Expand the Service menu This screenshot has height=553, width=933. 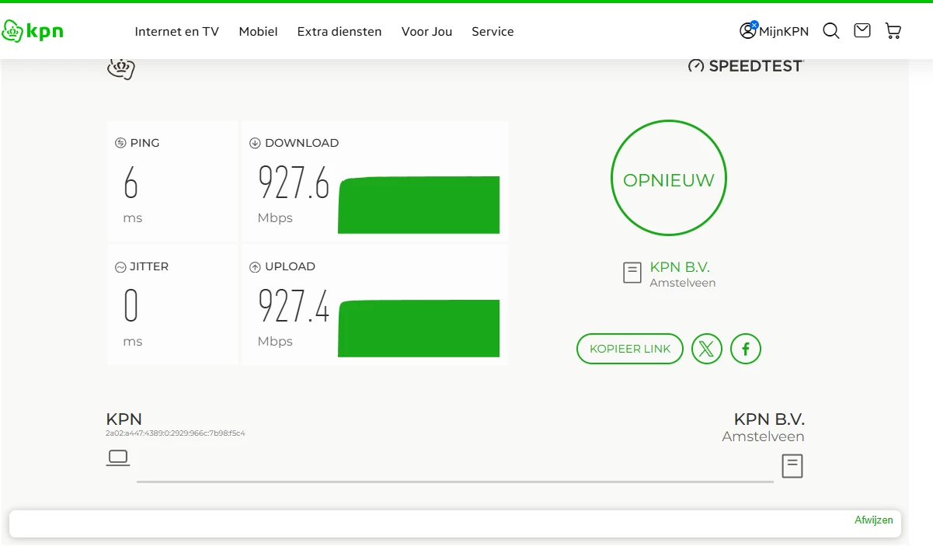(493, 32)
